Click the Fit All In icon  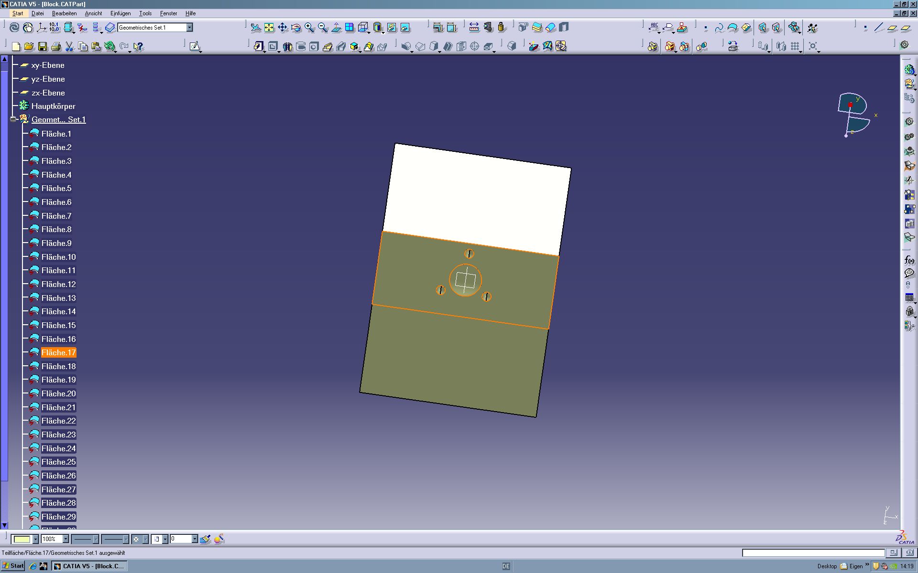269,28
